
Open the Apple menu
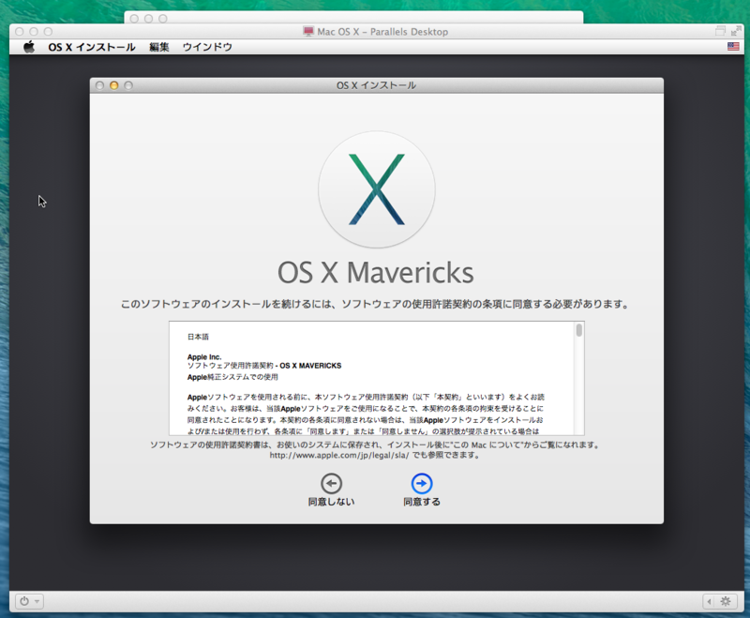29,47
